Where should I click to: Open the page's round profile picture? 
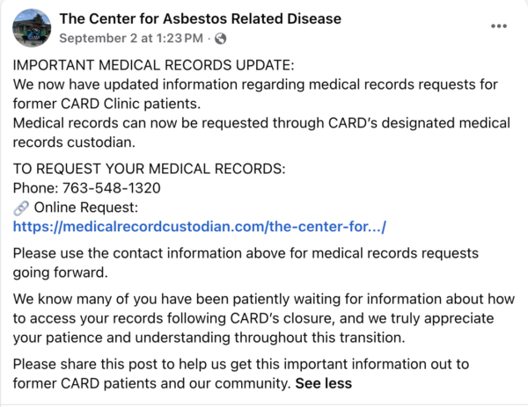[32, 28]
